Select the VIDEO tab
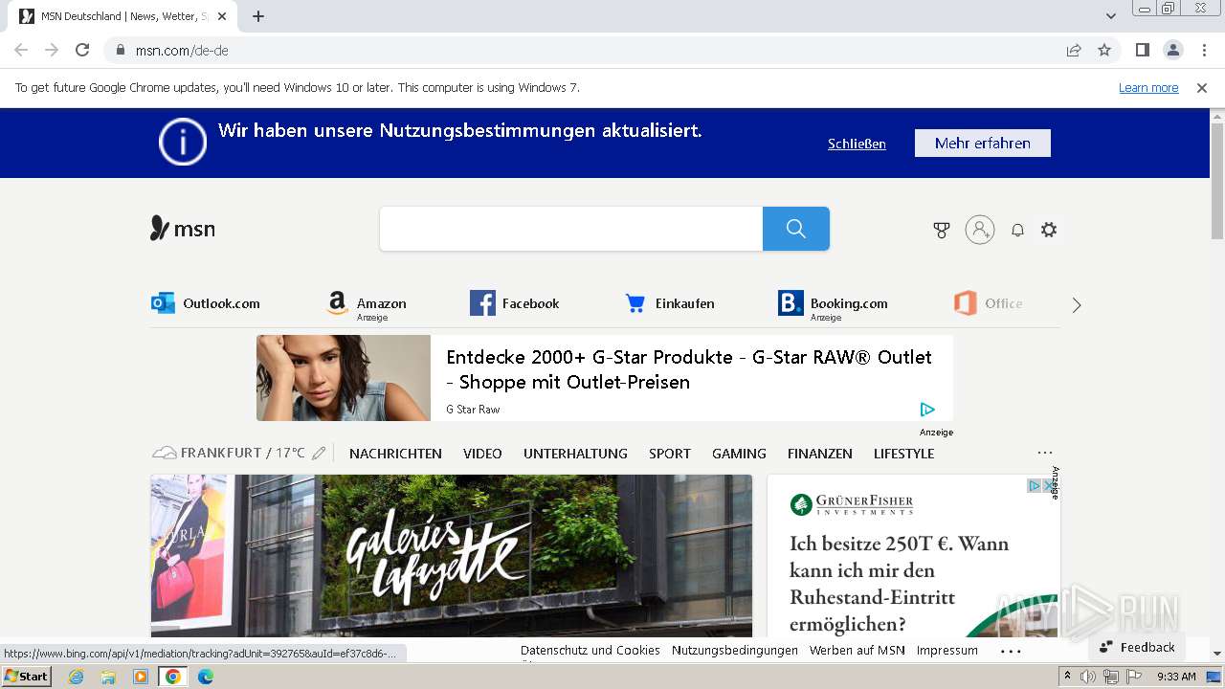 coord(482,454)
